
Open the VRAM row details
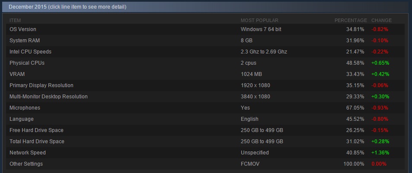pos(205,74)
